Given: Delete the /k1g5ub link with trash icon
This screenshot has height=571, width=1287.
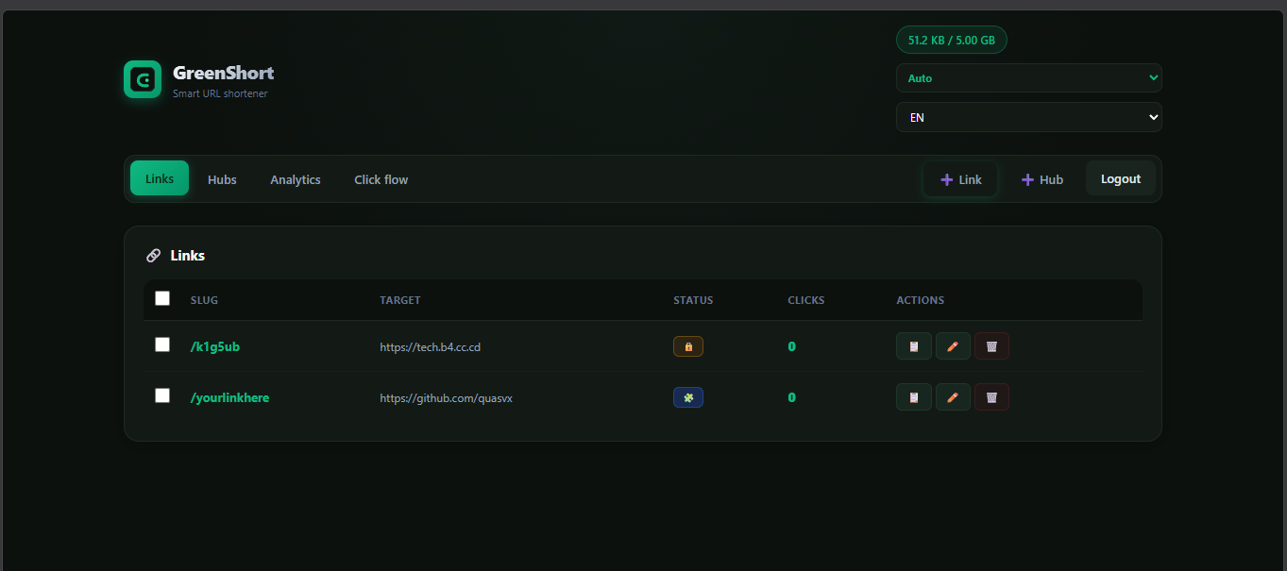Looking at the screenshot, I should [x=991, y=346].
